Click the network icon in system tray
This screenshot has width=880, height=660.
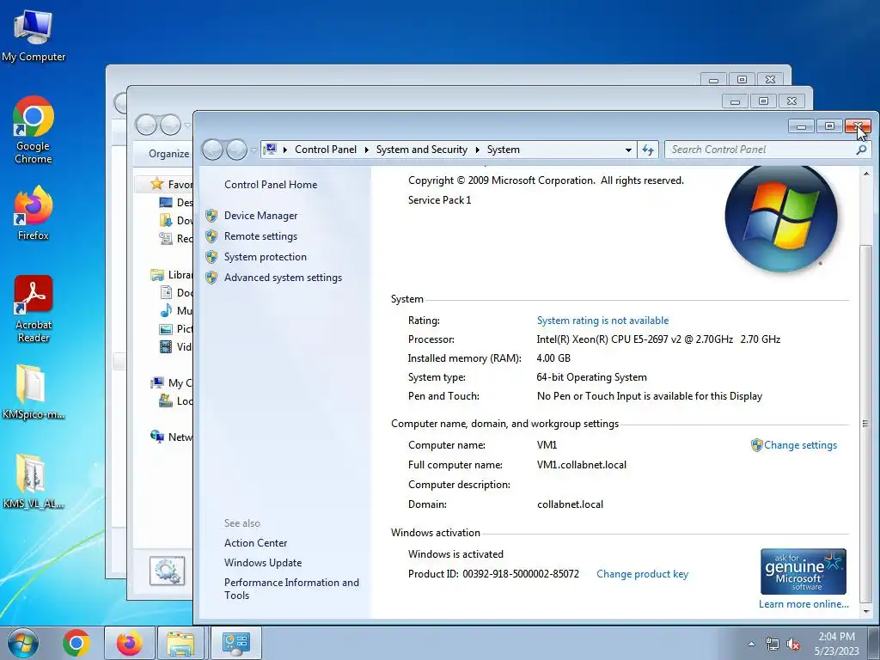tap(773, 645)
